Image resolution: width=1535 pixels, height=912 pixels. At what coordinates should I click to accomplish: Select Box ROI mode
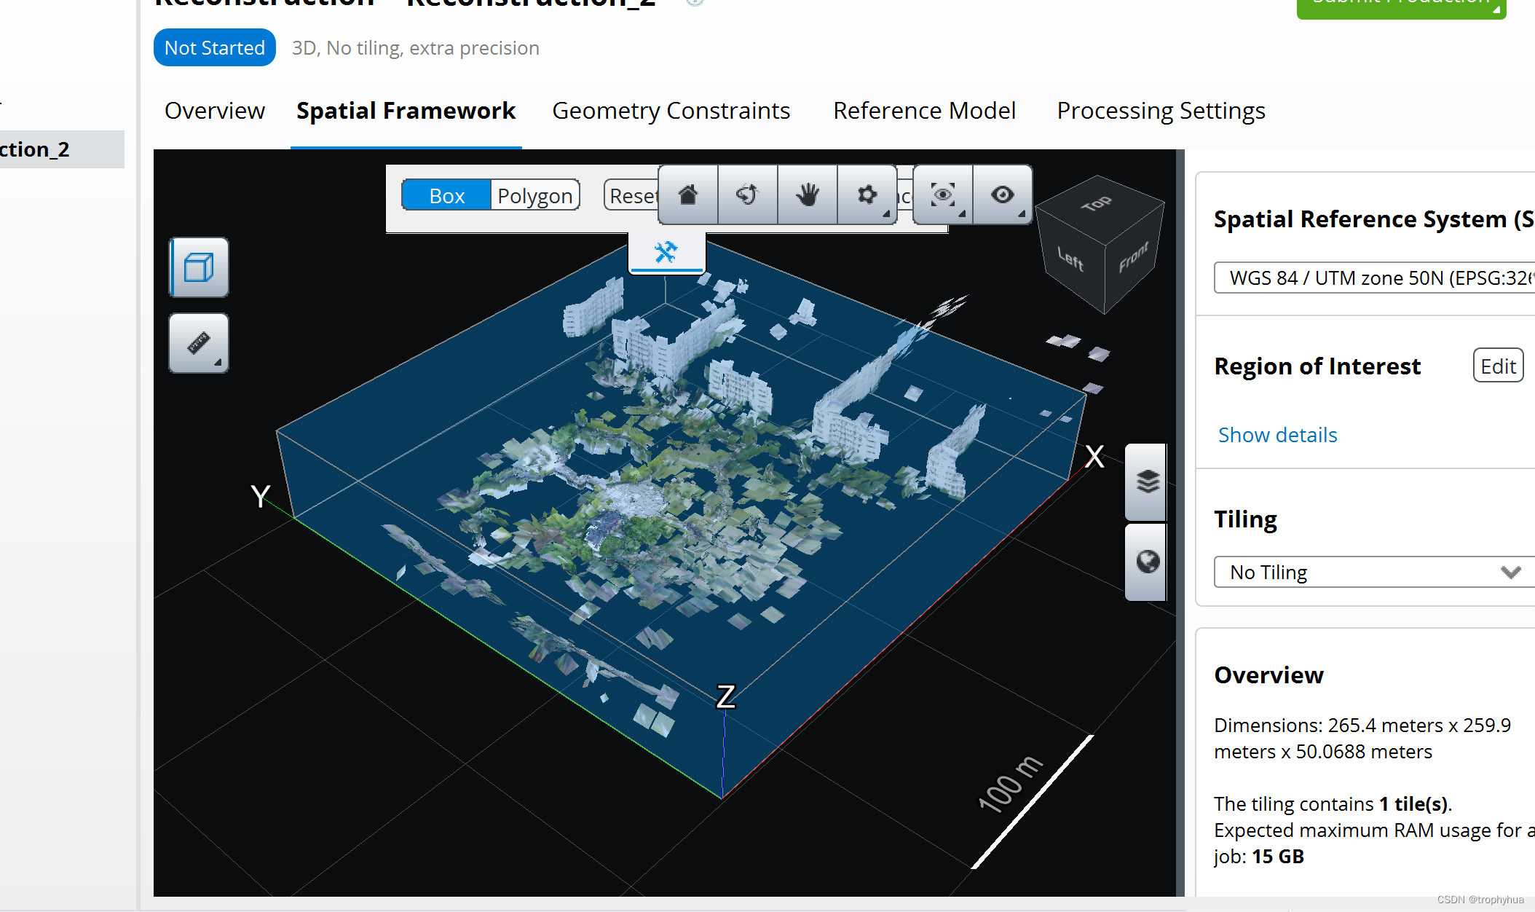[x=446, y=196]
